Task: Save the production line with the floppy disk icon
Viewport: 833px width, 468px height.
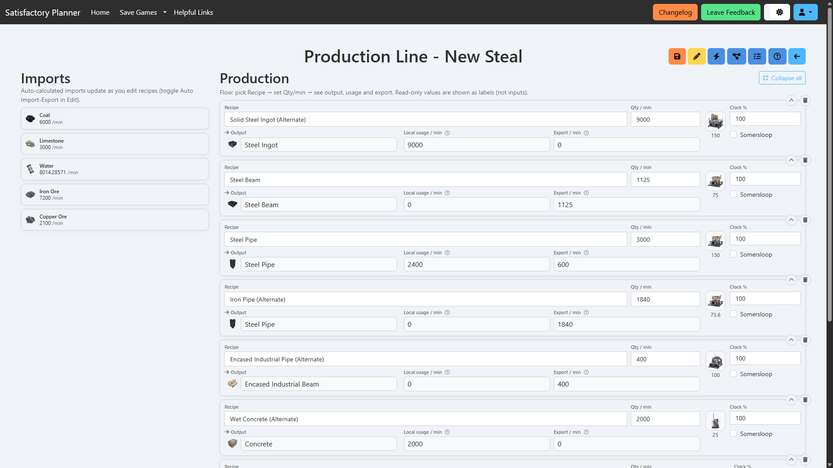Action: [x=677, y=56]
